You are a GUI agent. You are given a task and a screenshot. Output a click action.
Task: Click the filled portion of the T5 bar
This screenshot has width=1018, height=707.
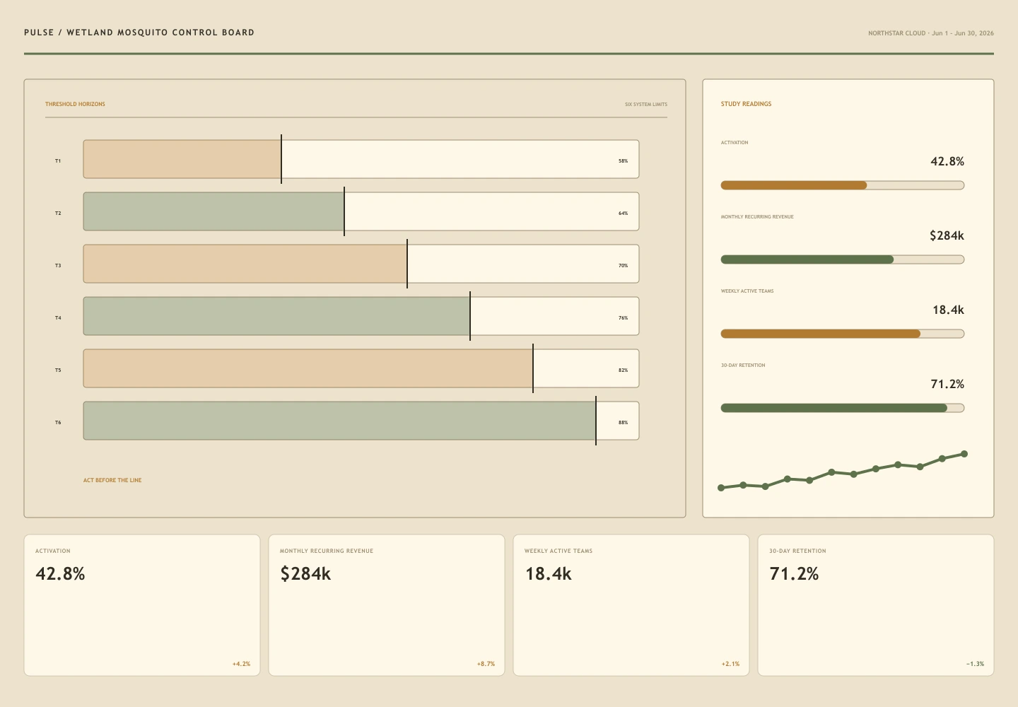click(x=308, y=368)
